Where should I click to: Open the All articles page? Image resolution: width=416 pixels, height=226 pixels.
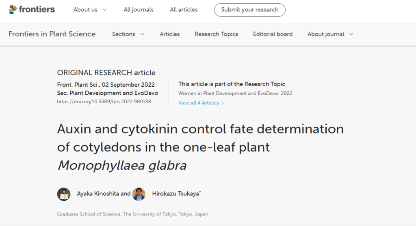184,10
